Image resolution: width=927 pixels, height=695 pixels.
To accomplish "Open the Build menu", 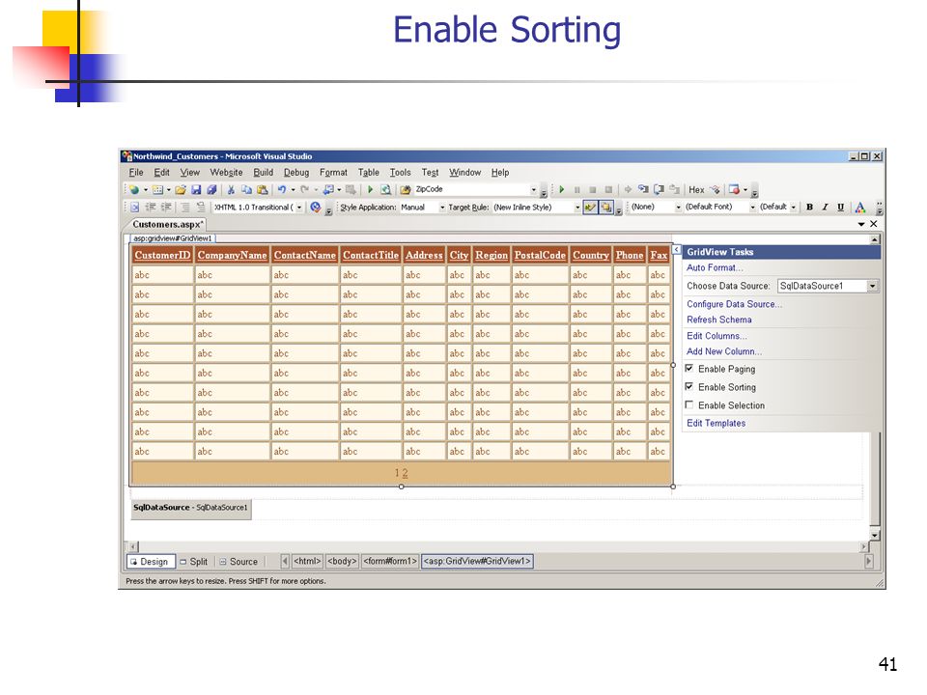I will (x=263, y=173).
